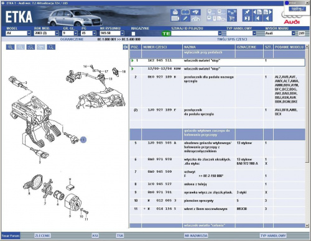This screenshot has height=241, width=311.
Task: Expand the NR RYSUNKU dropdown
Action: point(123,33)
